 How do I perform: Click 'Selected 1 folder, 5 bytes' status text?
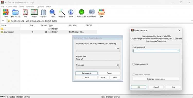19,97
